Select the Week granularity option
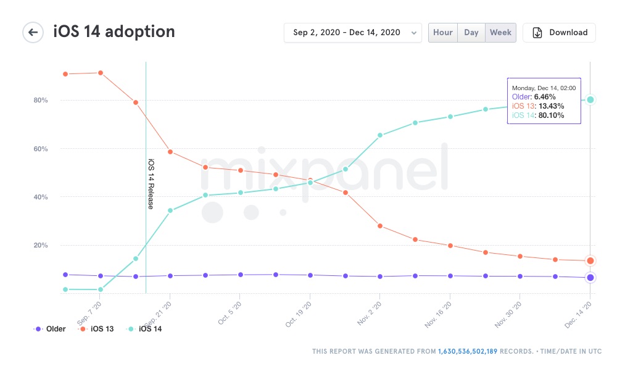625x379 pixels. pyautogui.click(x=500, y=33)
